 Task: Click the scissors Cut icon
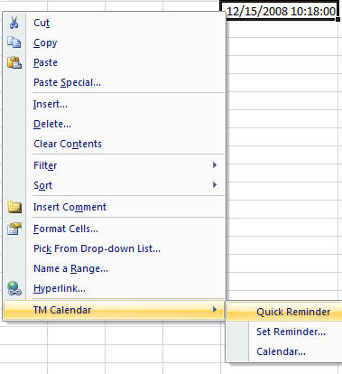(14, 23)
